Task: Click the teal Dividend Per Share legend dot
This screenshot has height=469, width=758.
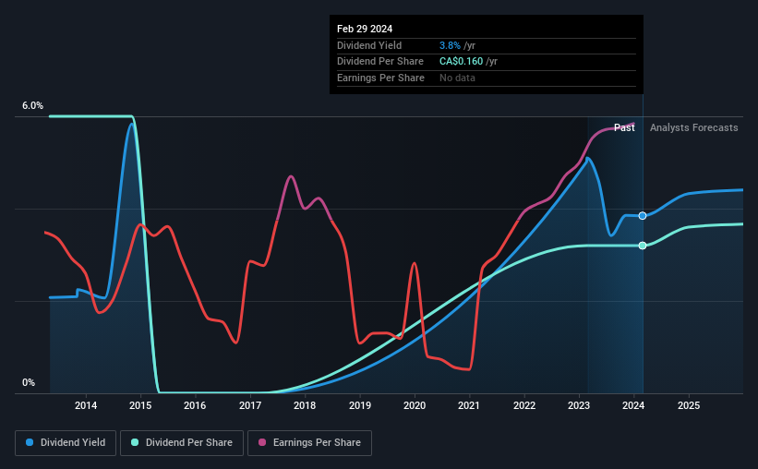Action: (135, 442)
